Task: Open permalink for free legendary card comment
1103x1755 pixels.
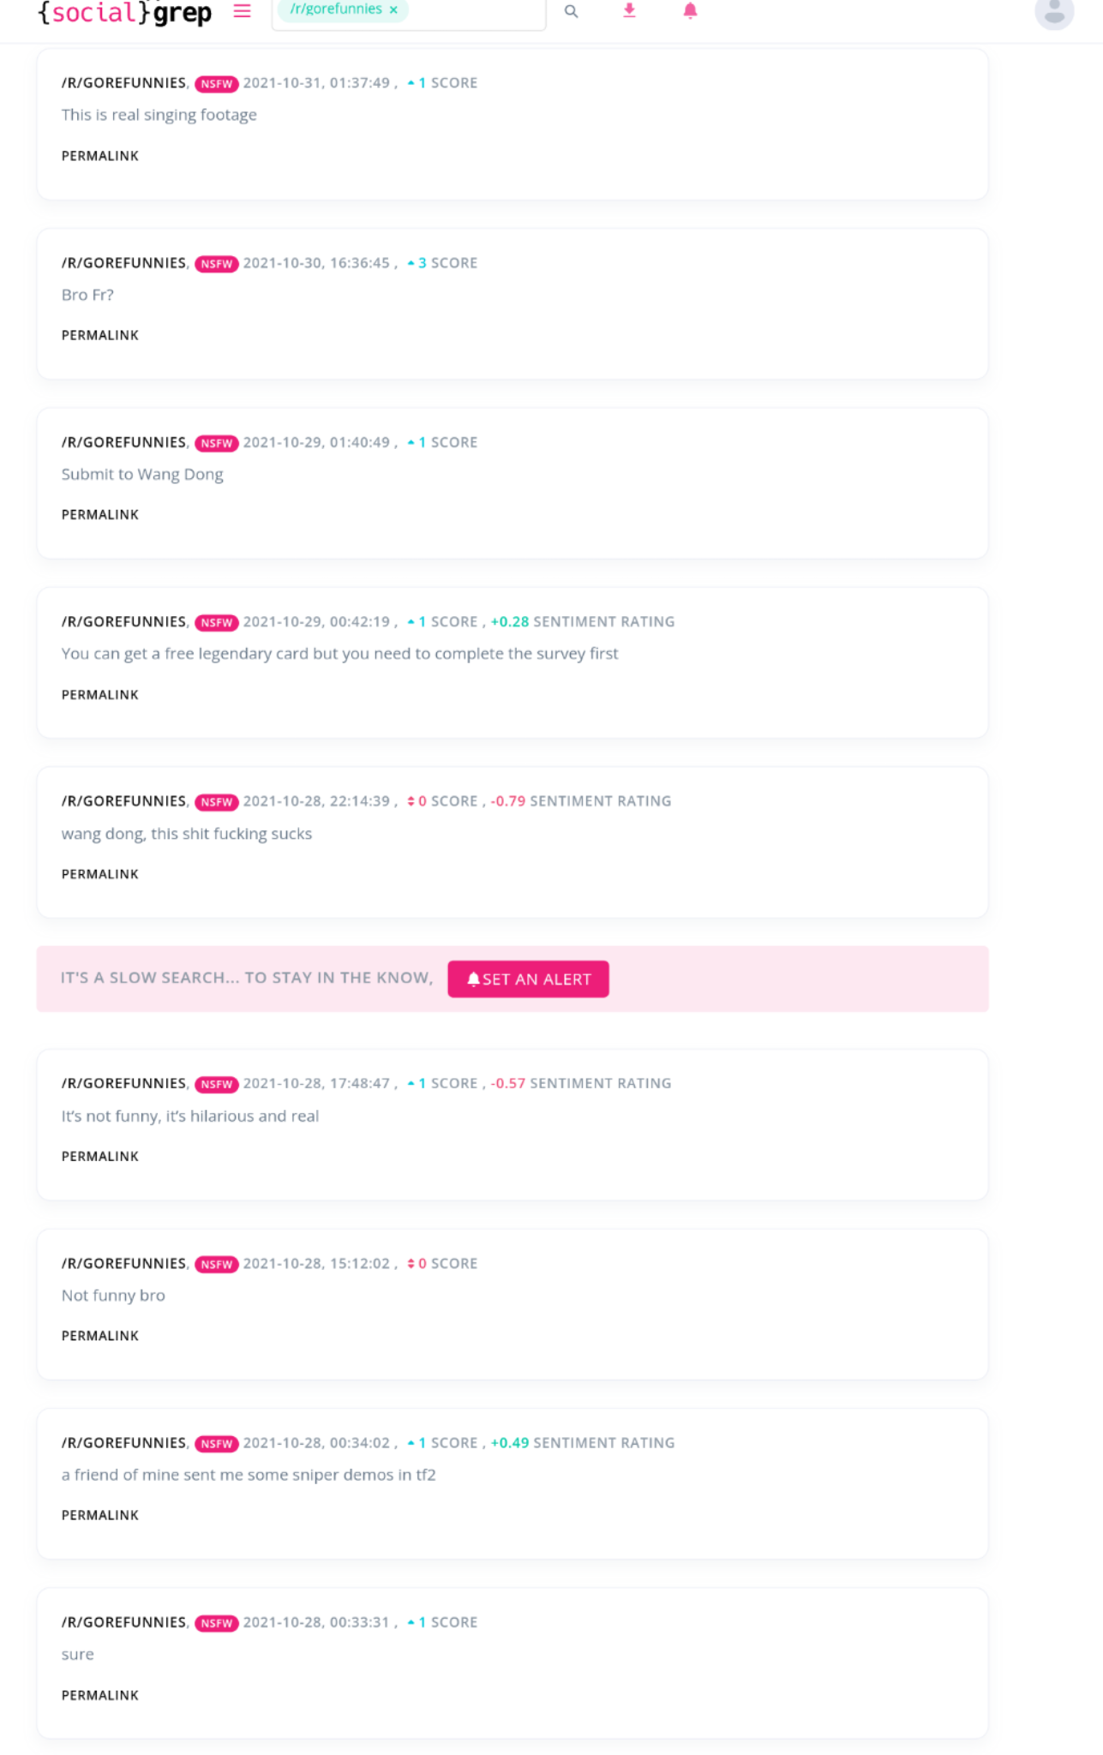Action: click(x=100, y=694)
